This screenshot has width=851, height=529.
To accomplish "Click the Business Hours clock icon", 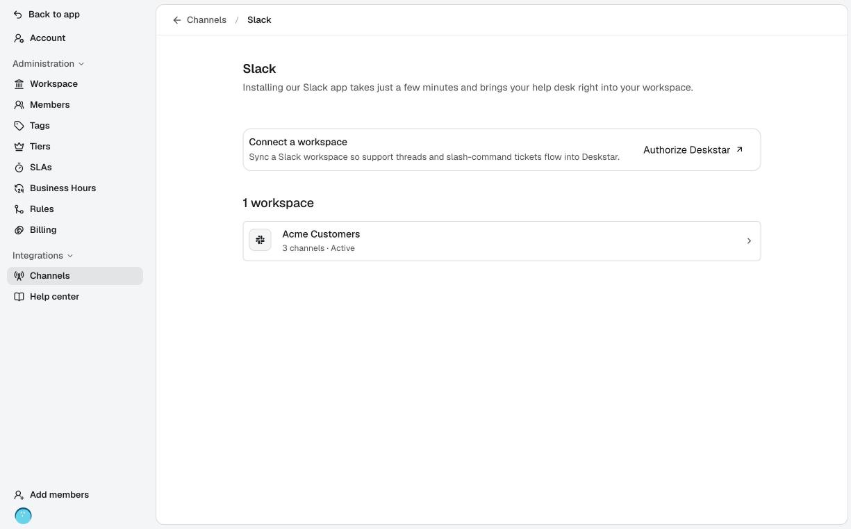I will click(19, 188).
